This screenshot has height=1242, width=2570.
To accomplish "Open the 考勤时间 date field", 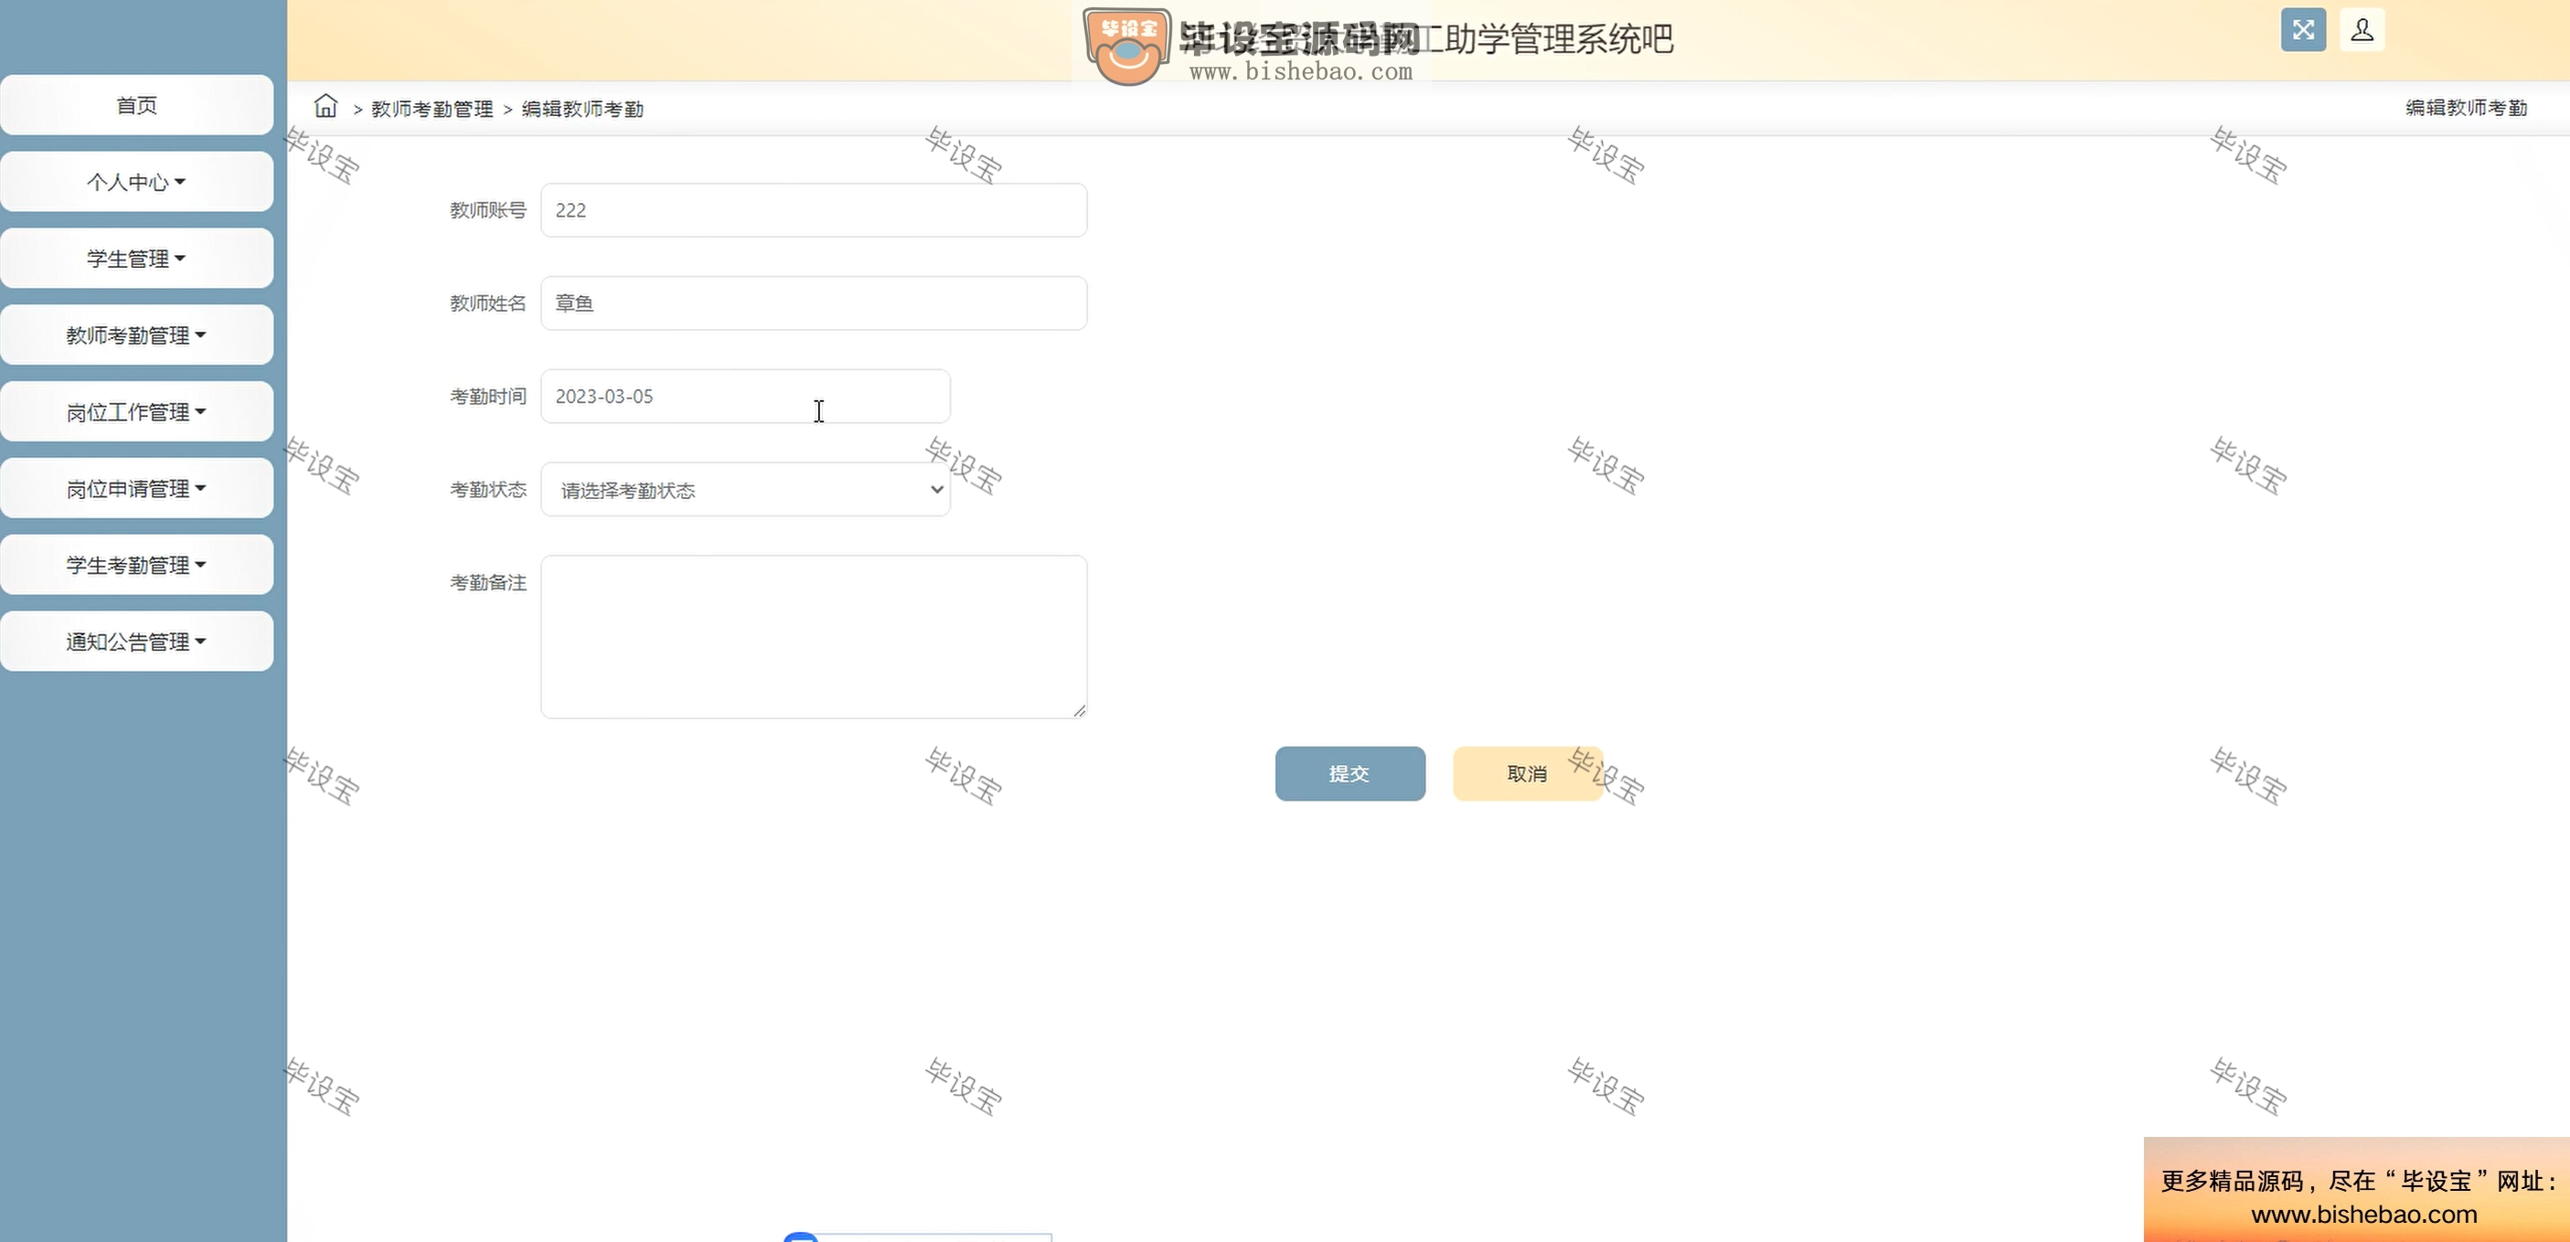I will pos(745,396).
